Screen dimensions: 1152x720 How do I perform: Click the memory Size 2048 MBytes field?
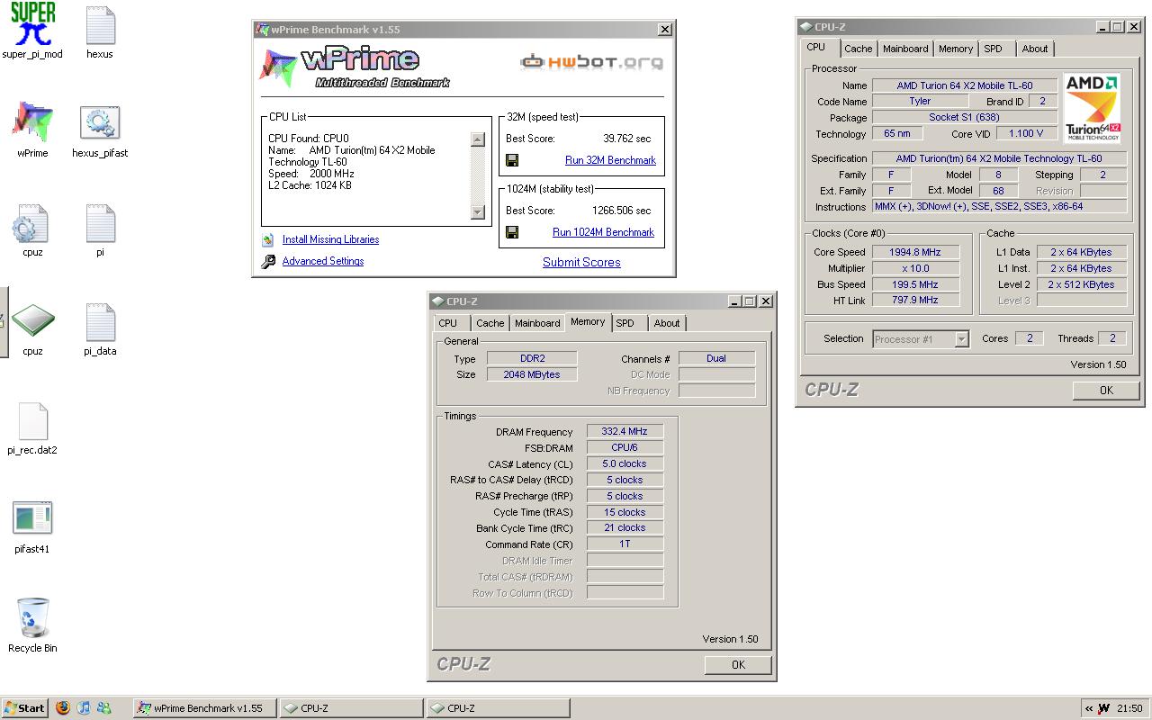pyautogui.click(x=532, y=374)
